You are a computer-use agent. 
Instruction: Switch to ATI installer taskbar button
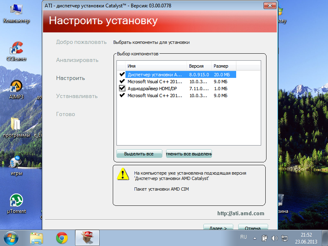87,238
